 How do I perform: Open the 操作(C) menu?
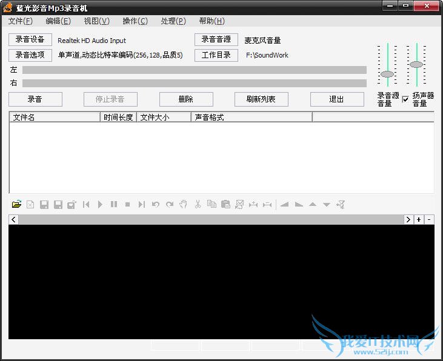[x=135, y=21]
